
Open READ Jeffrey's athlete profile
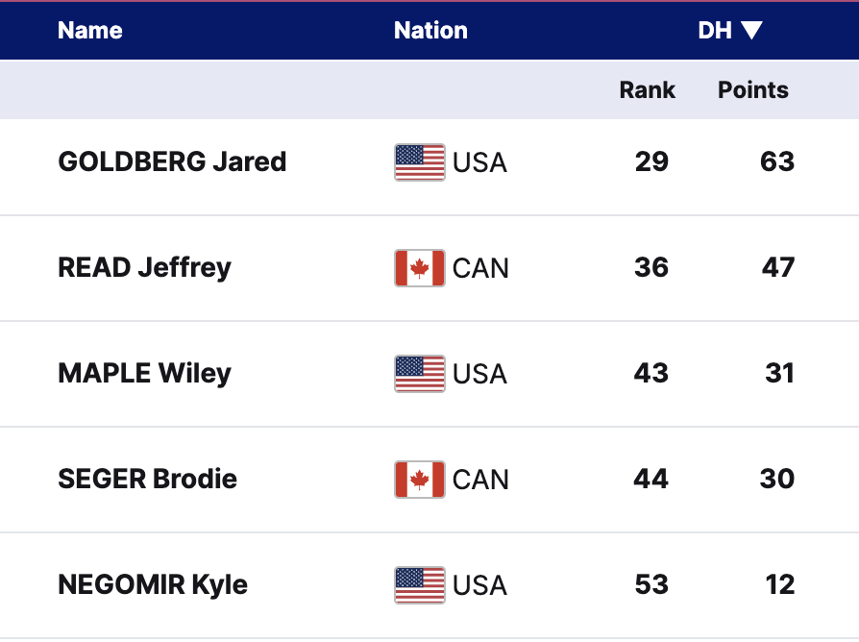[144, 267]
